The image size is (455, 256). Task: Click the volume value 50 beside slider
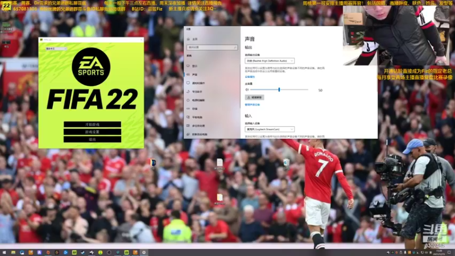click(x=320, y=90)
